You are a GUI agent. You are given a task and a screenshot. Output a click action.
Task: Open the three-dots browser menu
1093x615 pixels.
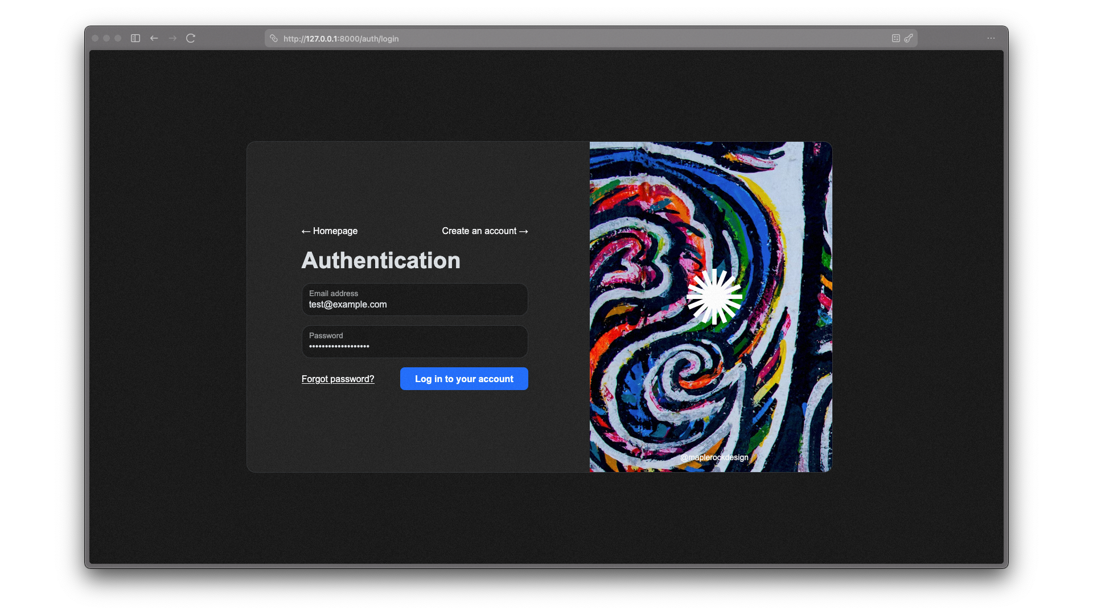click(x=991, y=38)
